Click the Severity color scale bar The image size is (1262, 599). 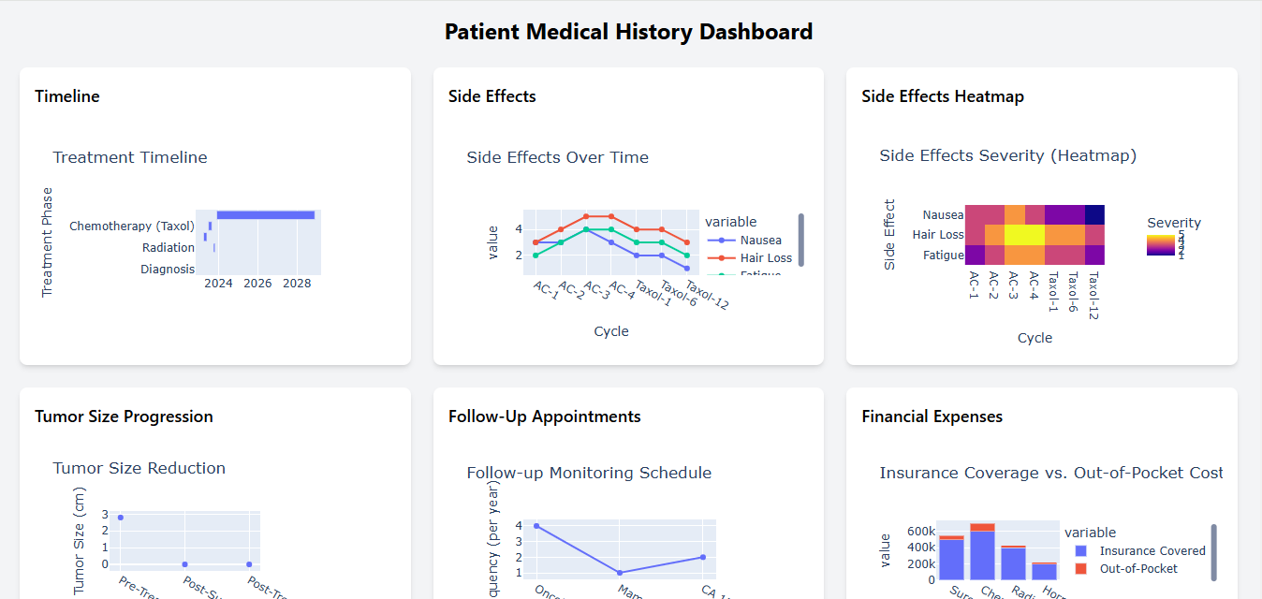[1162, 245]
